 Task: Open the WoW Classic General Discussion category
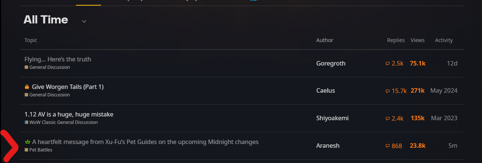(x=63, y=122)
